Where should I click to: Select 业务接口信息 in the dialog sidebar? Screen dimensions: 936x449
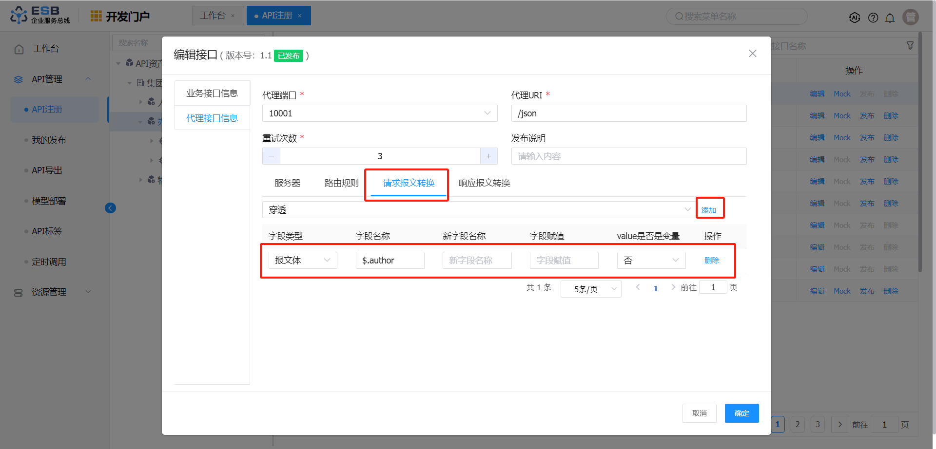pos(212,93)
